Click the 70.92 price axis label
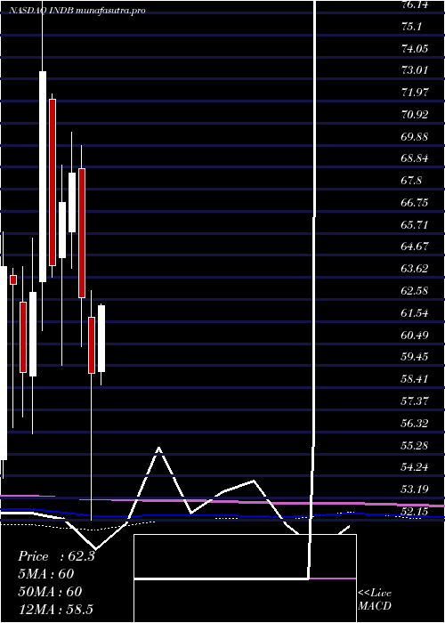 point(415,115)
